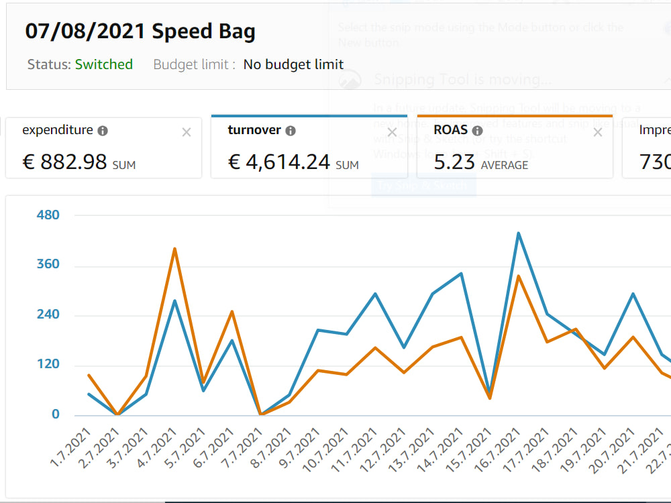
Task: Click the blue turnover peak on 16.7.2021
Action: point(518,233)
